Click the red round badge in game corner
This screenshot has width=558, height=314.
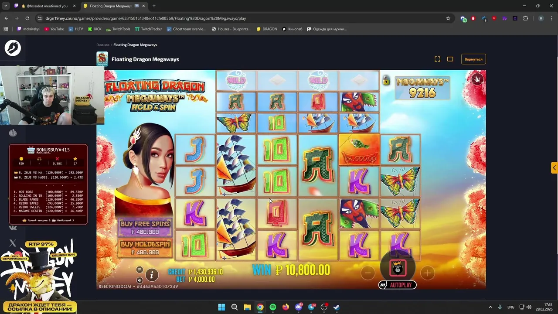point(477,79)
